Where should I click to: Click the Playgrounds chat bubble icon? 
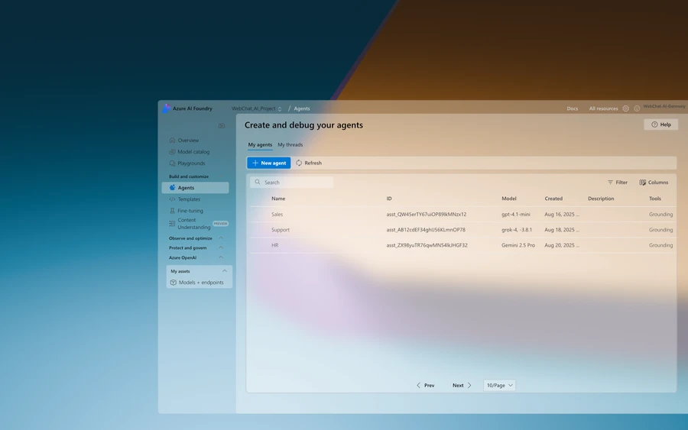(x=172, y=163)
